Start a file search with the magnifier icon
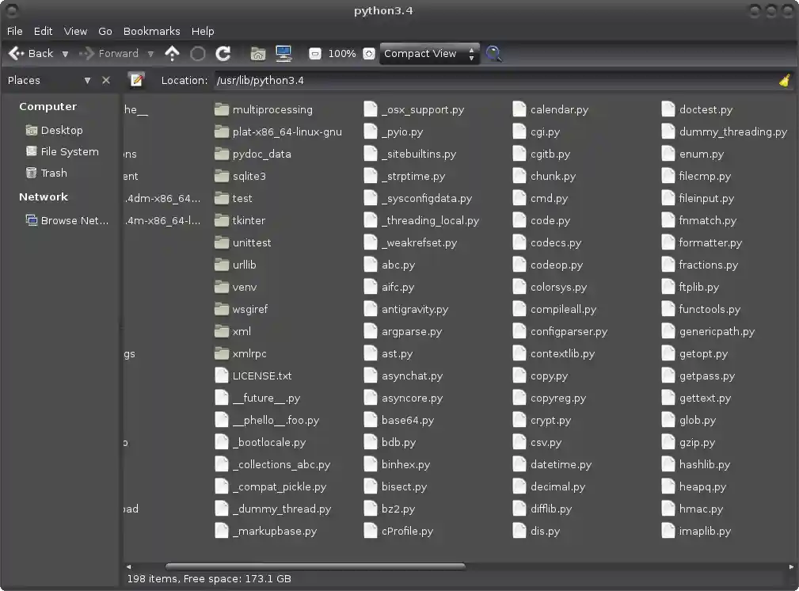Image resolution: width=799 pixels, height=591 pixels. (x=494, y=54)
